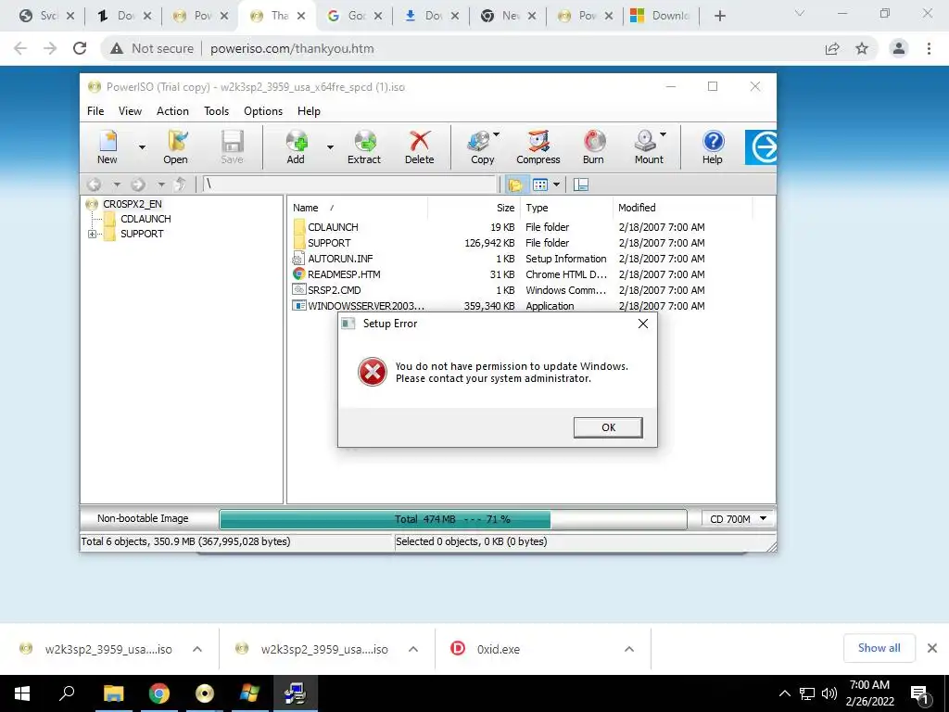Click the Add files toolbar icon
This screenshot has height=712, width=949.
[296, 147]
